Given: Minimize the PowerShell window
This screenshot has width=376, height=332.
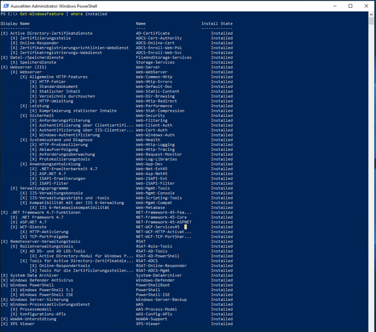Looking at the screenshot, I should 335,6.
